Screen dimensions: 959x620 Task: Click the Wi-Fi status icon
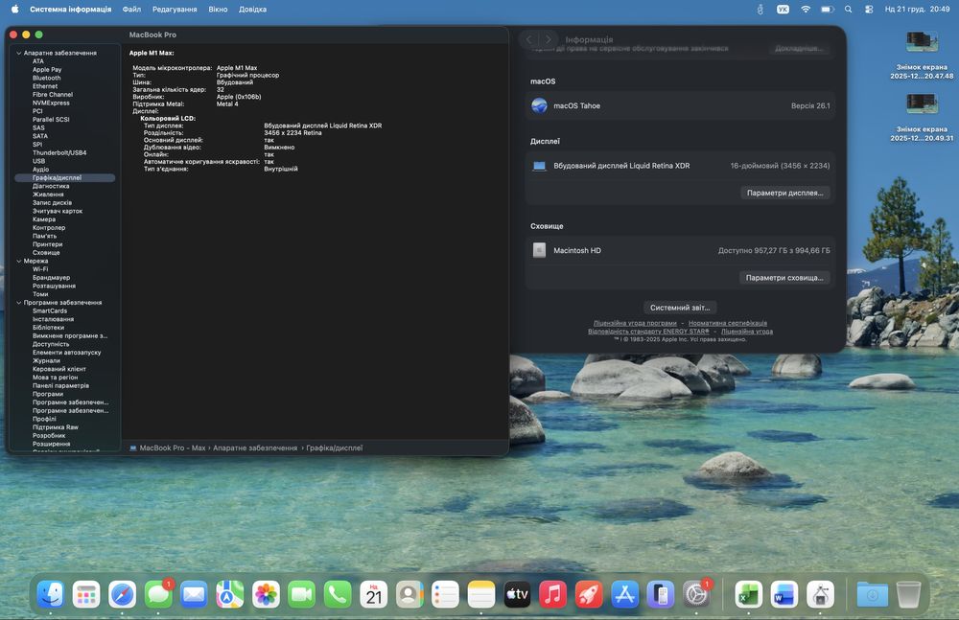pos(806,9)
